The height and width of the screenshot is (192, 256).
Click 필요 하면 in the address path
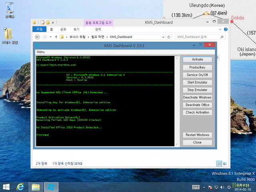[98, 37]
